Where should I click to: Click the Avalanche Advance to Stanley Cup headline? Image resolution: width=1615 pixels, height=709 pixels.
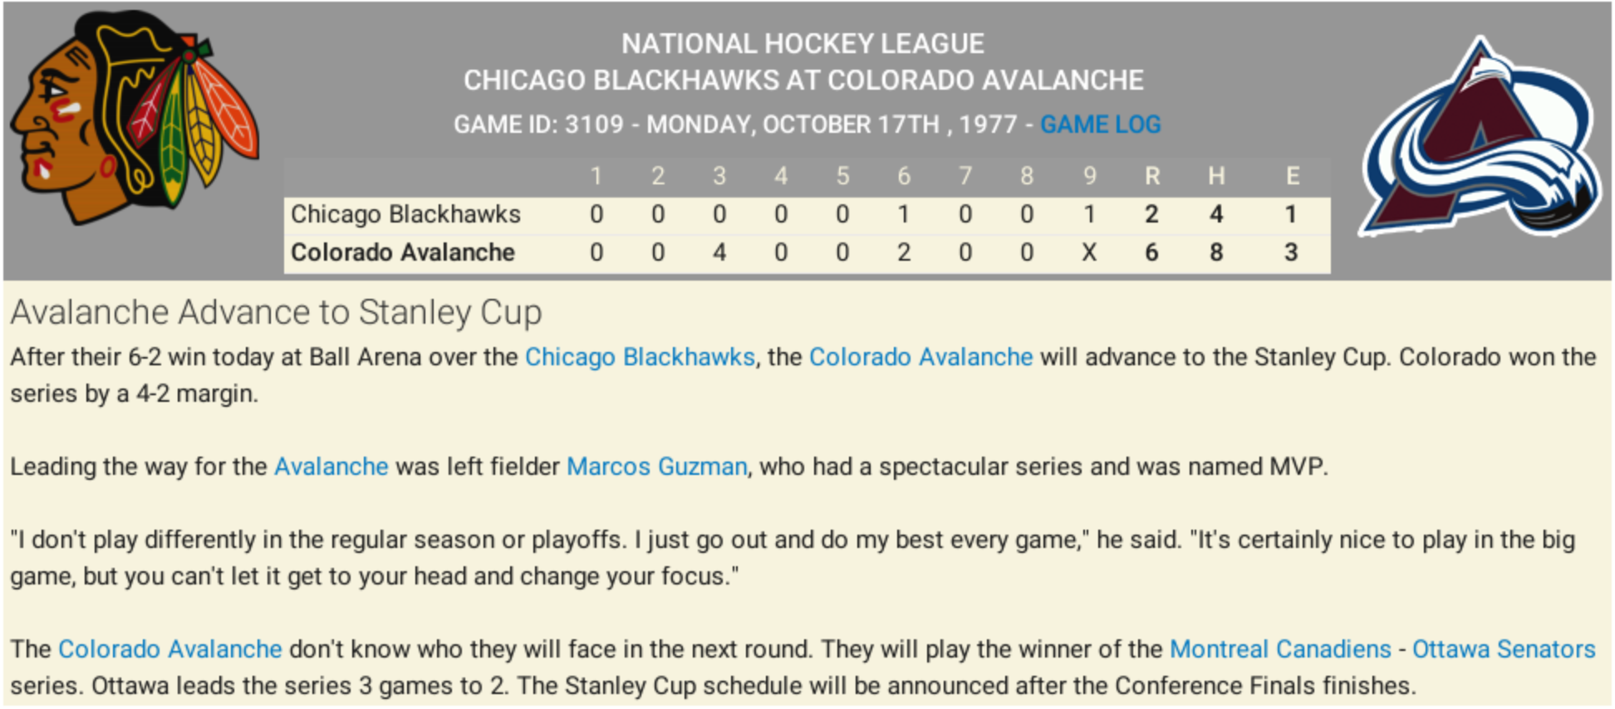[276, 313]
